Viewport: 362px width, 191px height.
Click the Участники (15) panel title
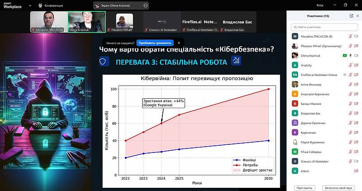[x=318, y=16]
